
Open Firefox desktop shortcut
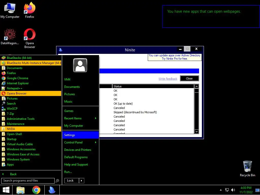29,10
